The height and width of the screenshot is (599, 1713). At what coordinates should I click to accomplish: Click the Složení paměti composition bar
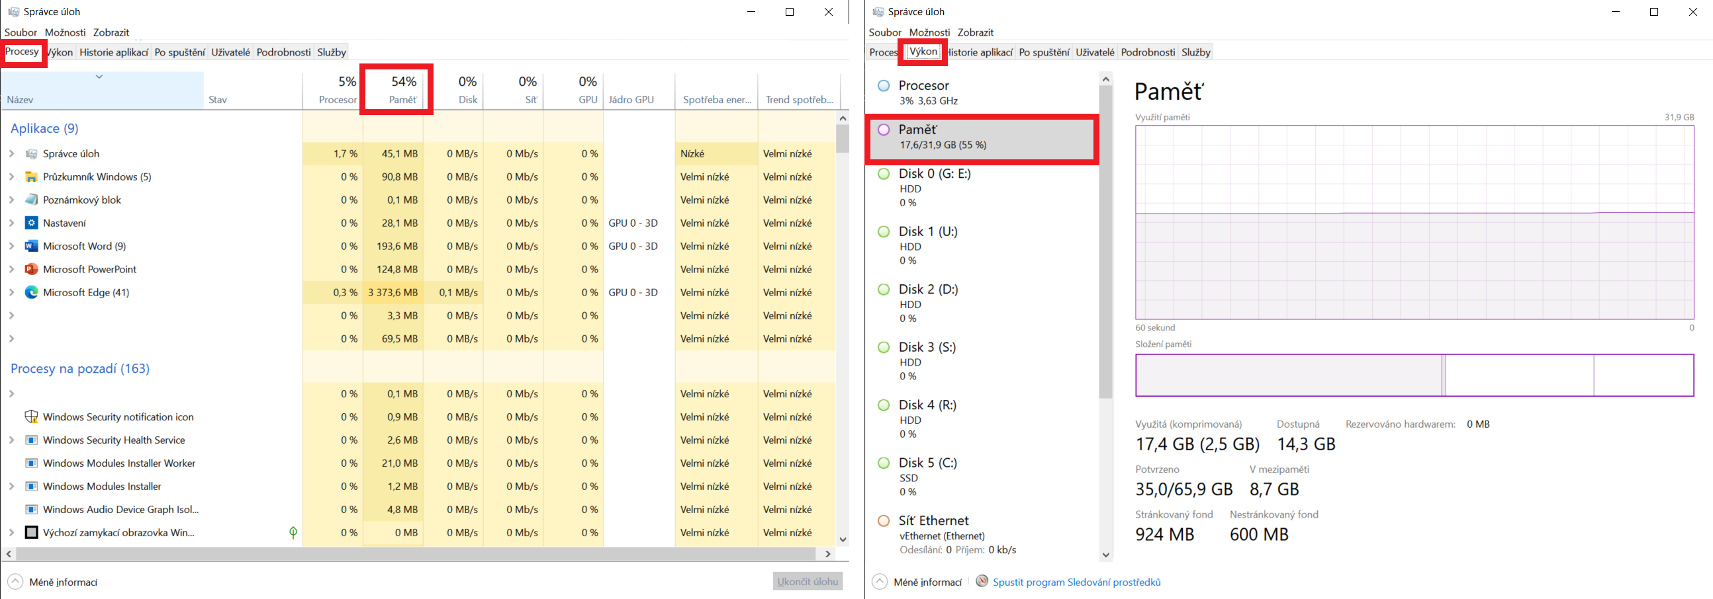click(1414, 376)
